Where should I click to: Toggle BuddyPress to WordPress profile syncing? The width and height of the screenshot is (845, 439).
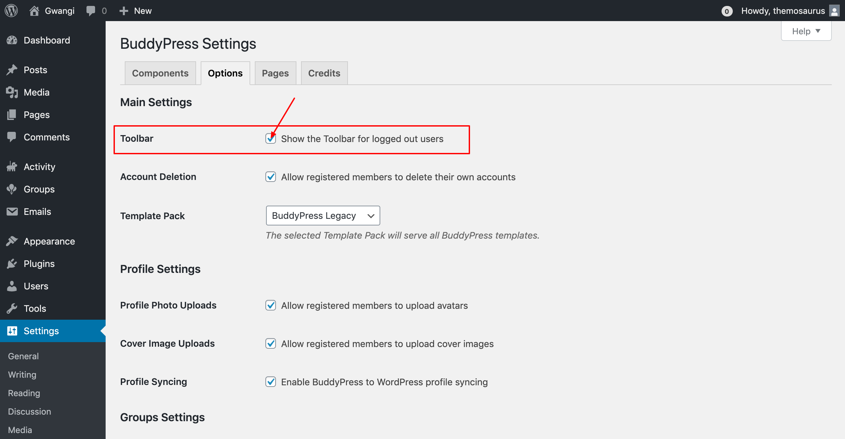[x=271, y=382]
